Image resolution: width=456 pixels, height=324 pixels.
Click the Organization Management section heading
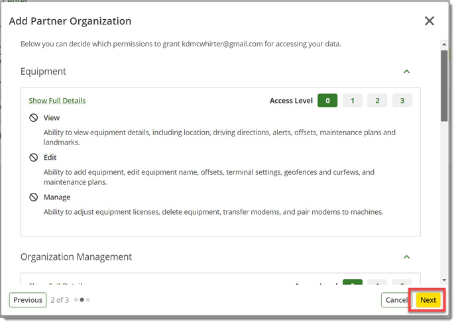click(x=76, y=257)
